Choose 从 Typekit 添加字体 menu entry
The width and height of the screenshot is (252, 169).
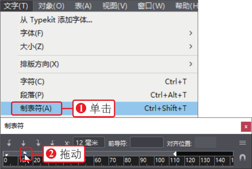pyautogui.click(x=56, y=20)
